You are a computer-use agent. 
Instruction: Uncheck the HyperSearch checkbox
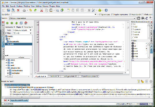point(130,15)
